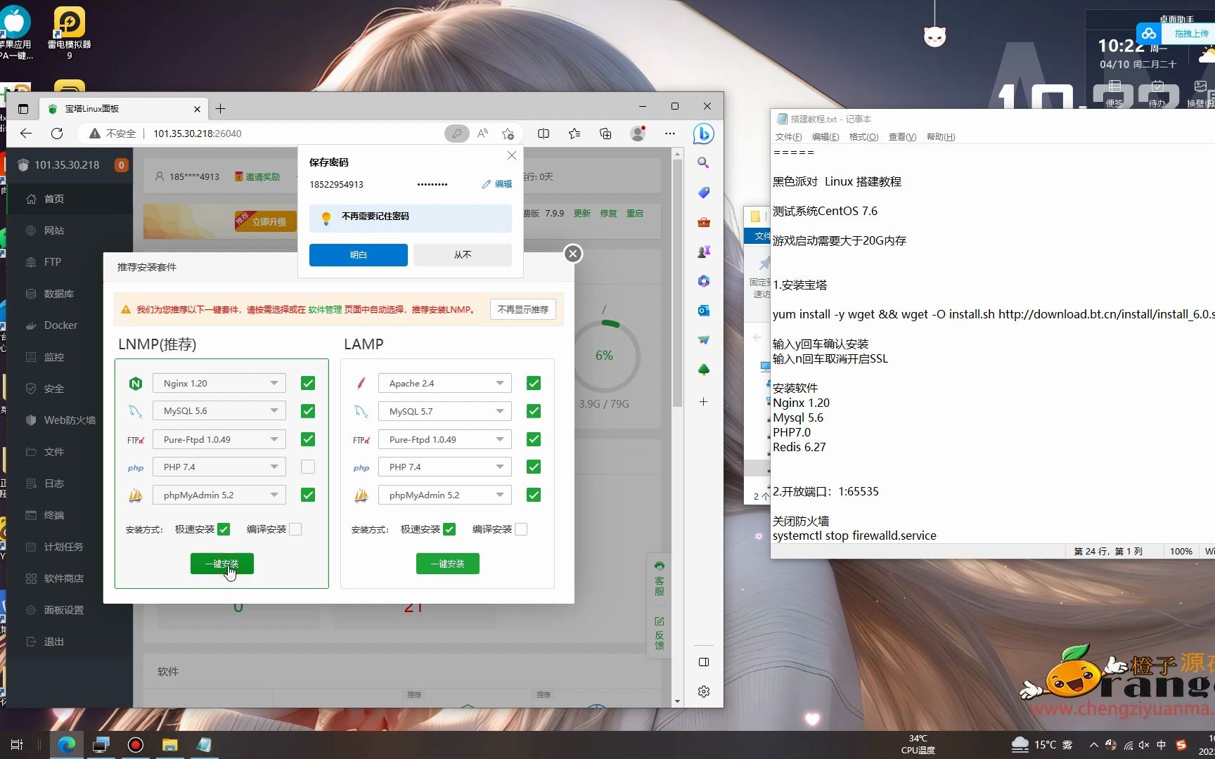Click the read aloud icon in the address bar
The image size is (1215, 759).
pos(482,134)
